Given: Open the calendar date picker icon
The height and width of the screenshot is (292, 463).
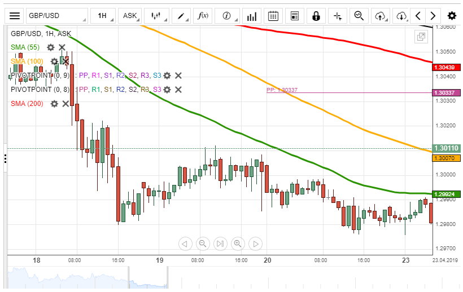Looking at the screenshot, I should click(x=273, y=16).
